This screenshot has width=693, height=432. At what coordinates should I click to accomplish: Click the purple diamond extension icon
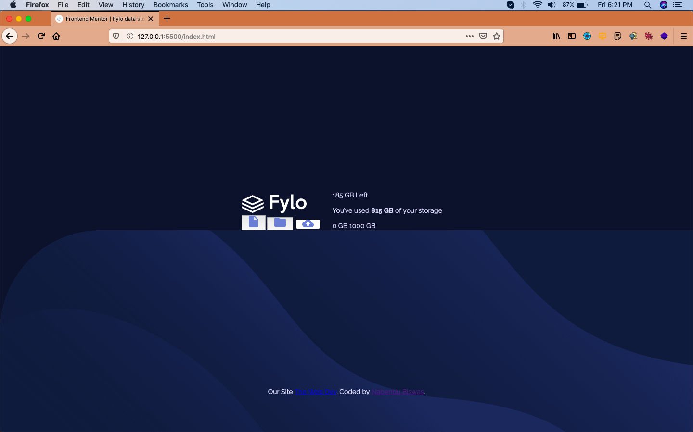point(664,36)
